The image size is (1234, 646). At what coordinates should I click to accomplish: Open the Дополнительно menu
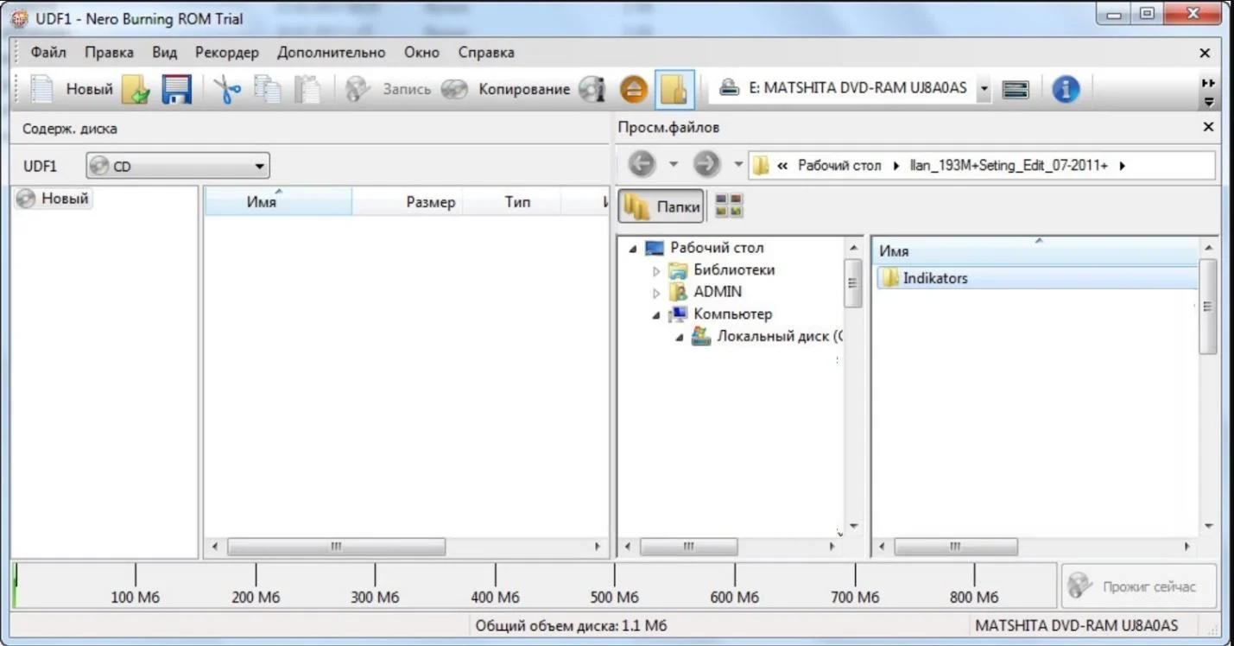point(331,52)
